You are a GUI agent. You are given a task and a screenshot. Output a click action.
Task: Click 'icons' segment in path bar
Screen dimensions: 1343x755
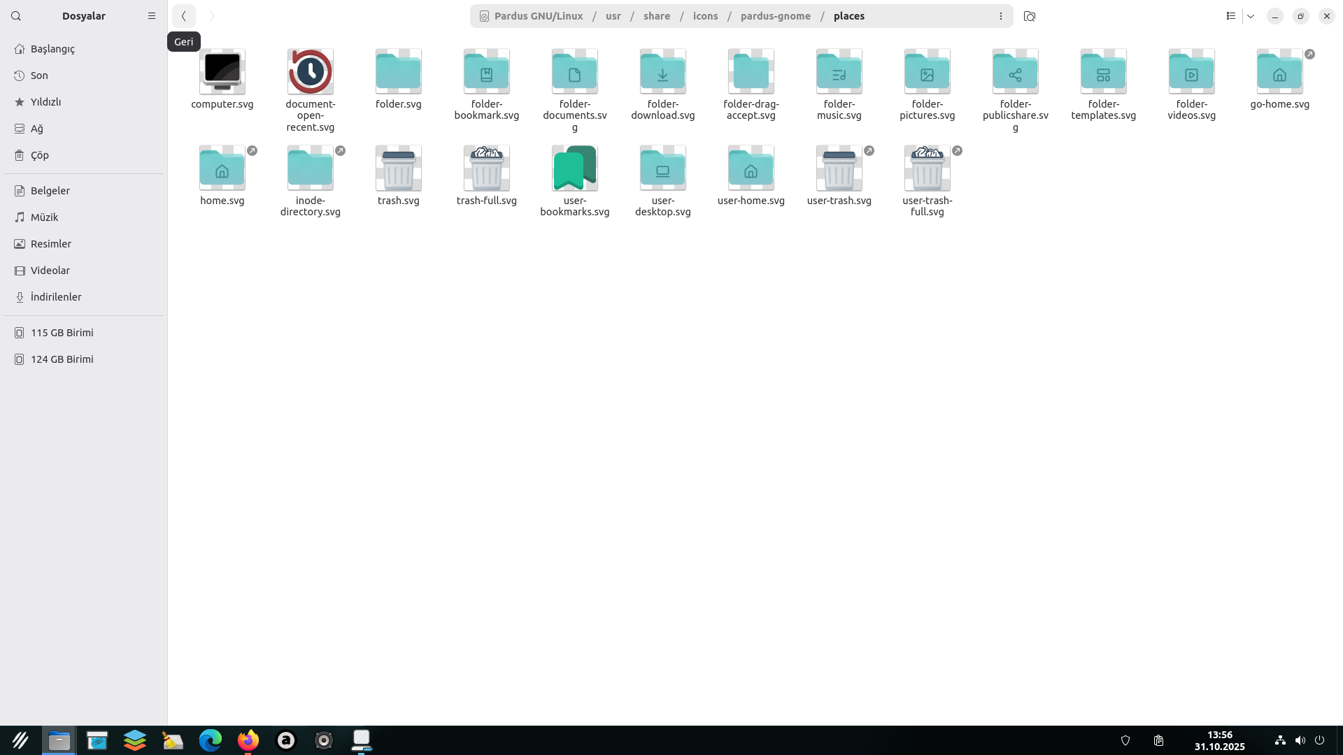coord(705,16)
